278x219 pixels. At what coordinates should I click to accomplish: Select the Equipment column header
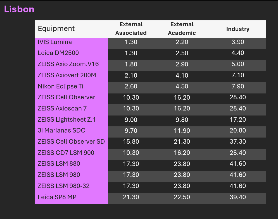(x=56, y=28)
